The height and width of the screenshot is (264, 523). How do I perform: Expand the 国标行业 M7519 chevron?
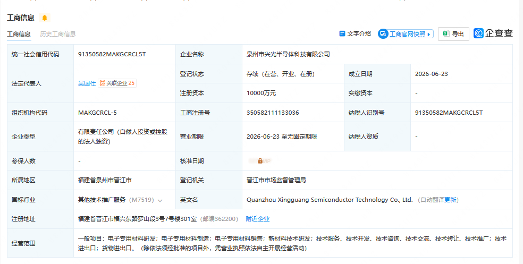click(x=160, y=200)
